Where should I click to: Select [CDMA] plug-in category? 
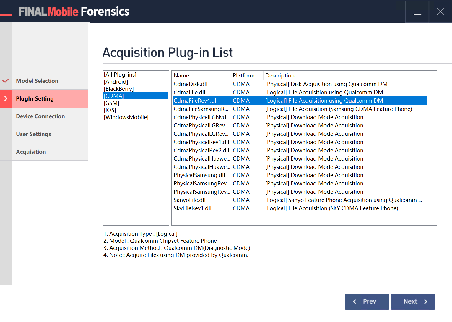point(136,96)
